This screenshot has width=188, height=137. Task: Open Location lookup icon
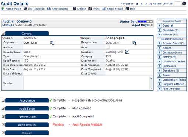click(x=127, y=52)
